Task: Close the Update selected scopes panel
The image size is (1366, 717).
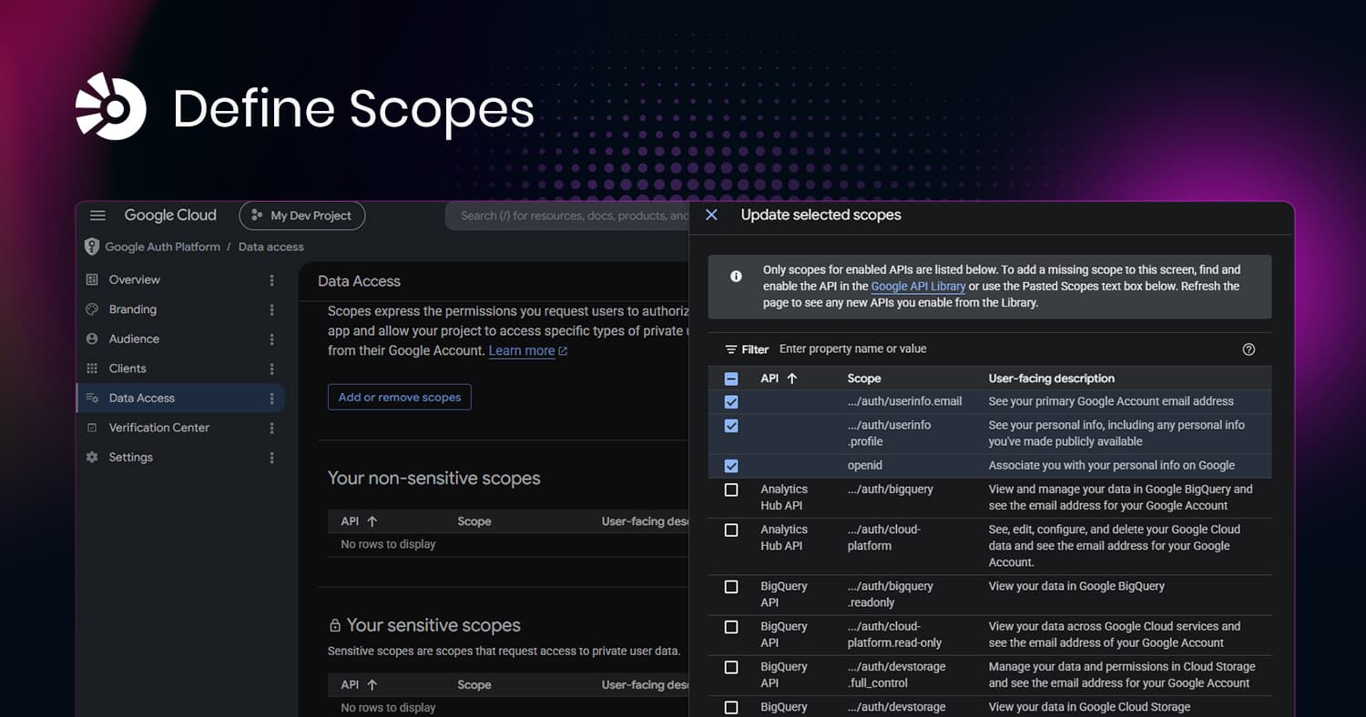Action: [x=711, y=215]
